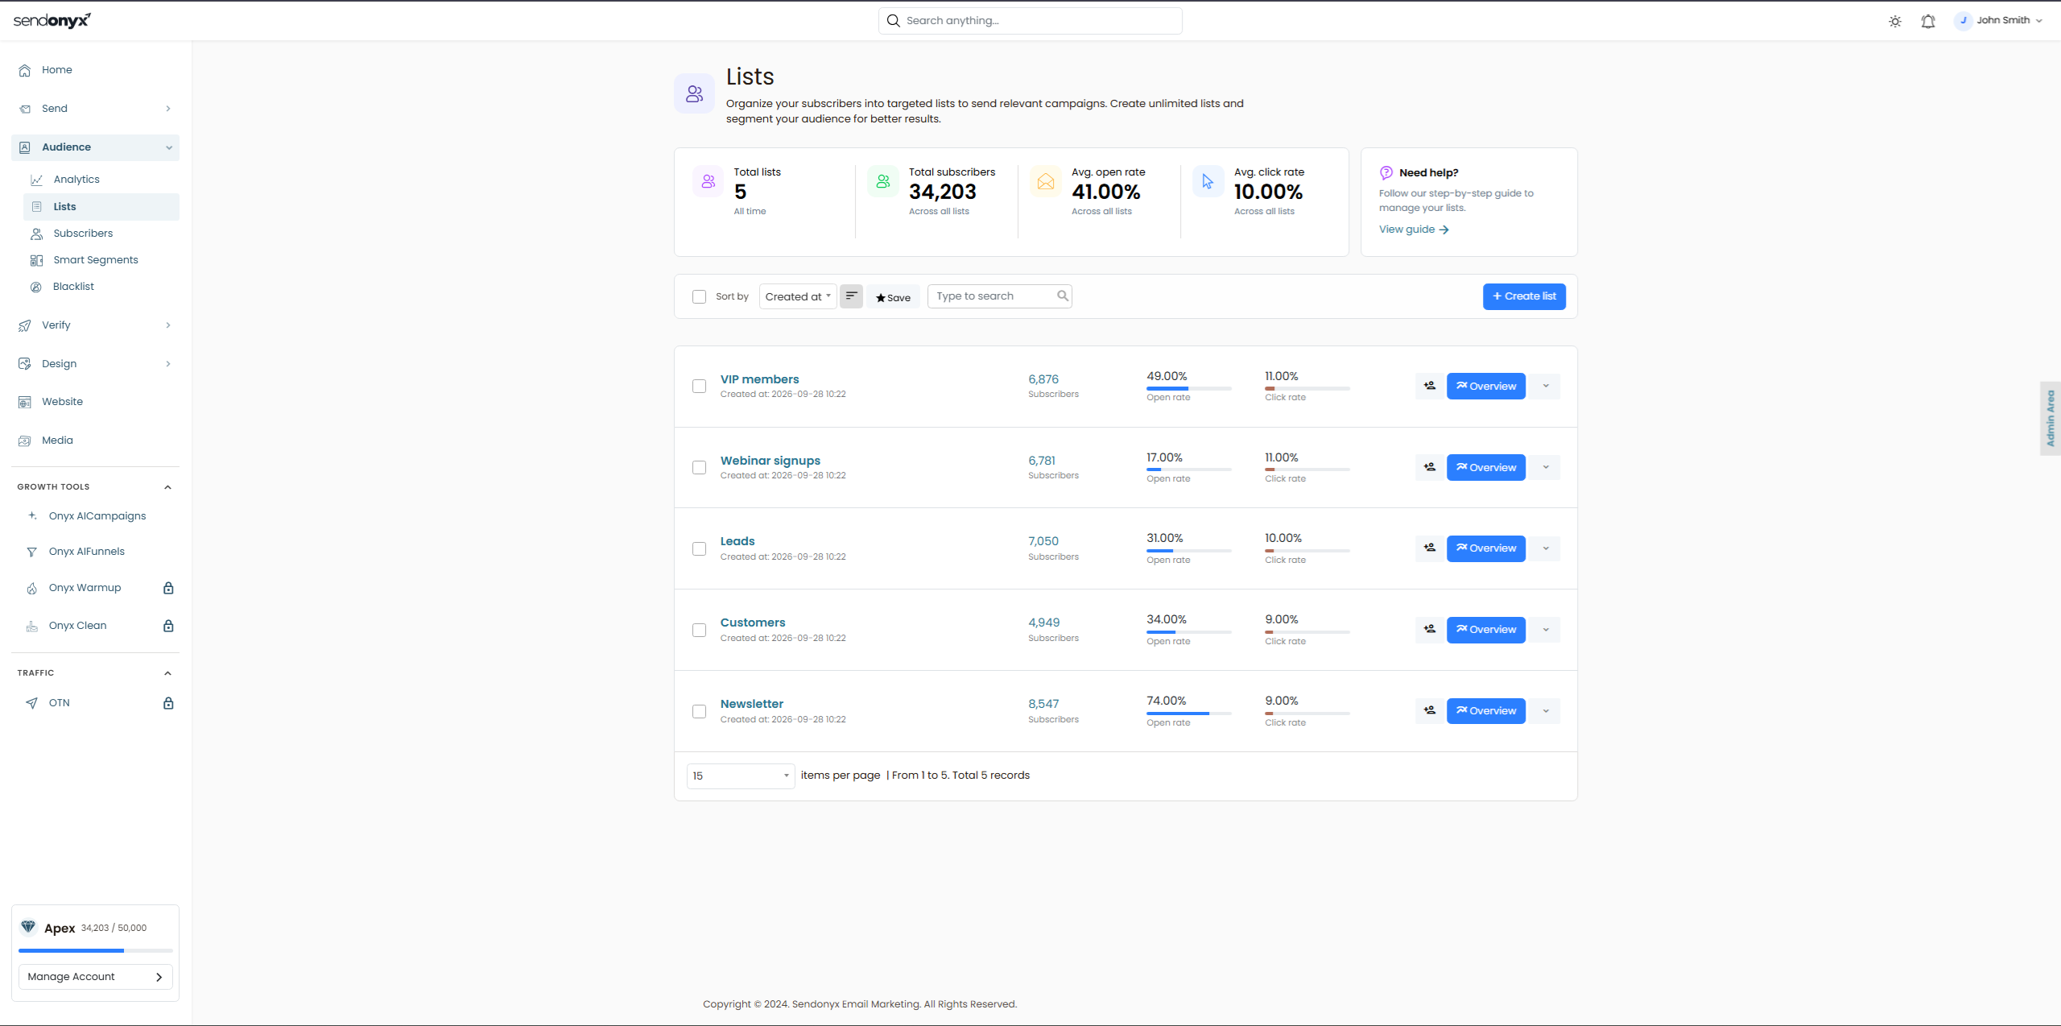Click the Onyx Clean lock icon
The image size is (2061, 1026).
click(168, 626)
